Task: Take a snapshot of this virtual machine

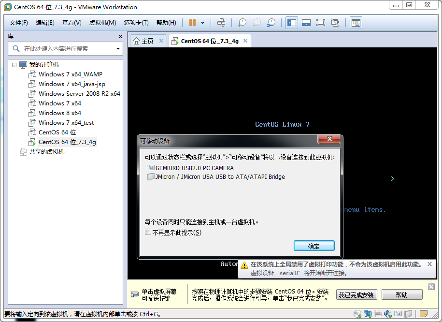Action: click(242, 23)
